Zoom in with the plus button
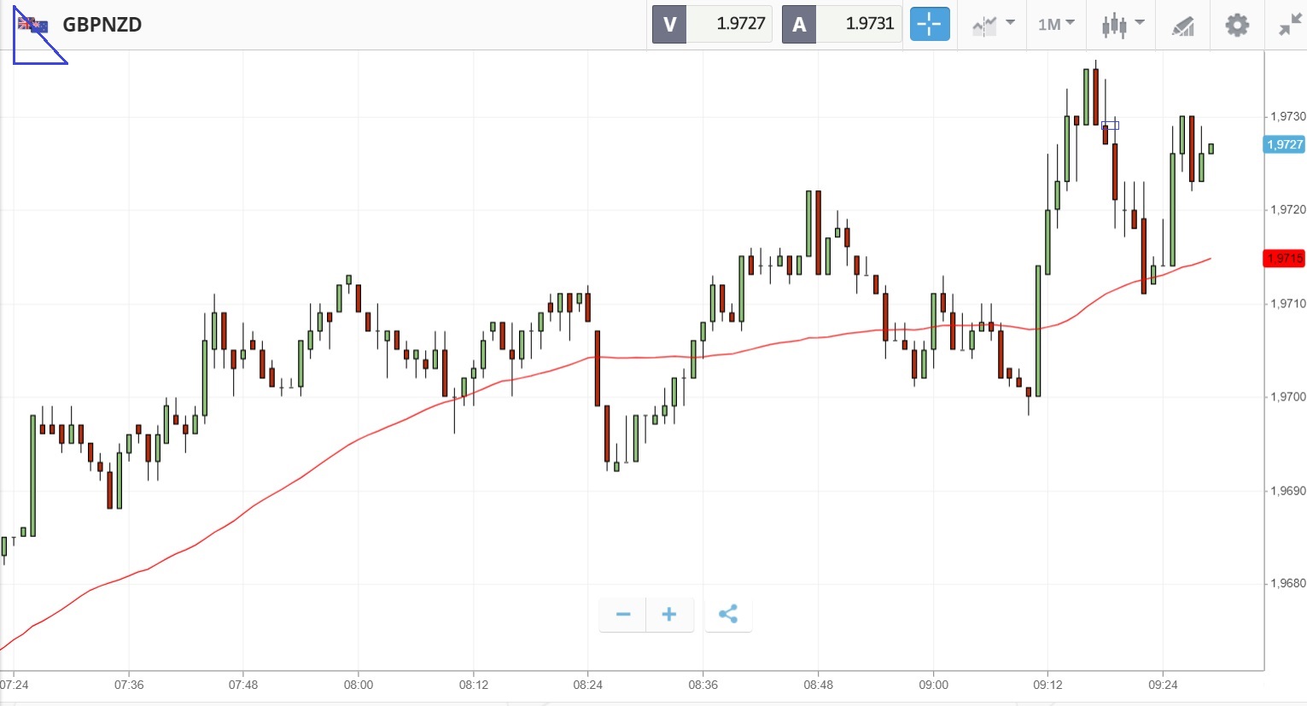Image resolution: width=1307 pixels, height=706 pixels. coord(669,615)
